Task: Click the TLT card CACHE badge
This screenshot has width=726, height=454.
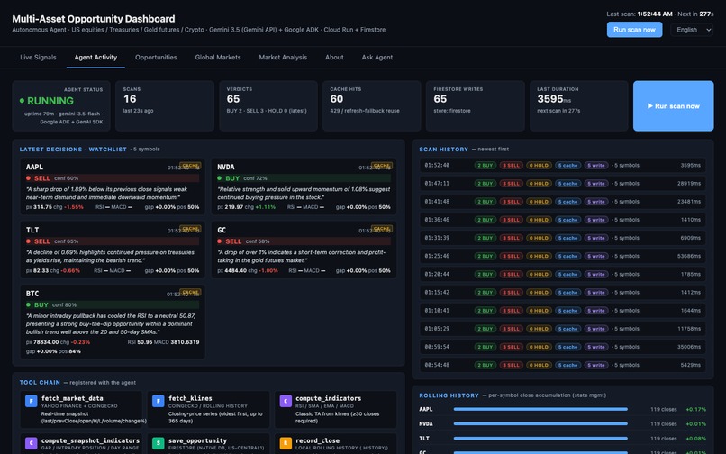Action: point(190,229)
